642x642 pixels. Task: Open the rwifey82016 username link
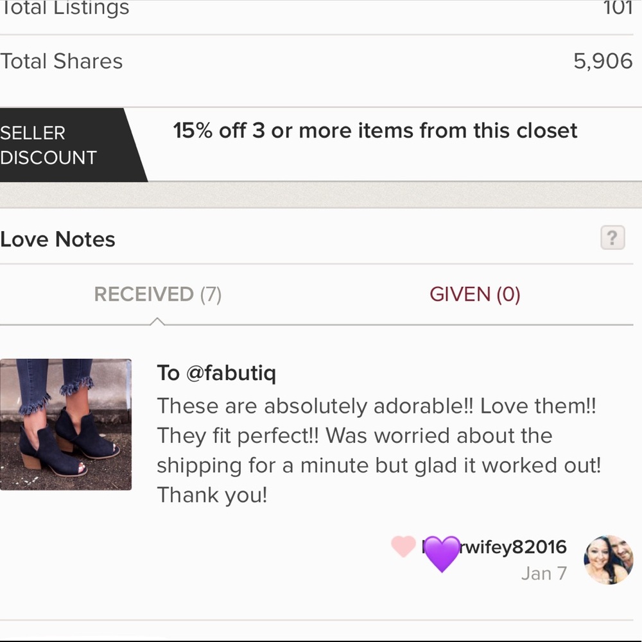click(514, 547)
